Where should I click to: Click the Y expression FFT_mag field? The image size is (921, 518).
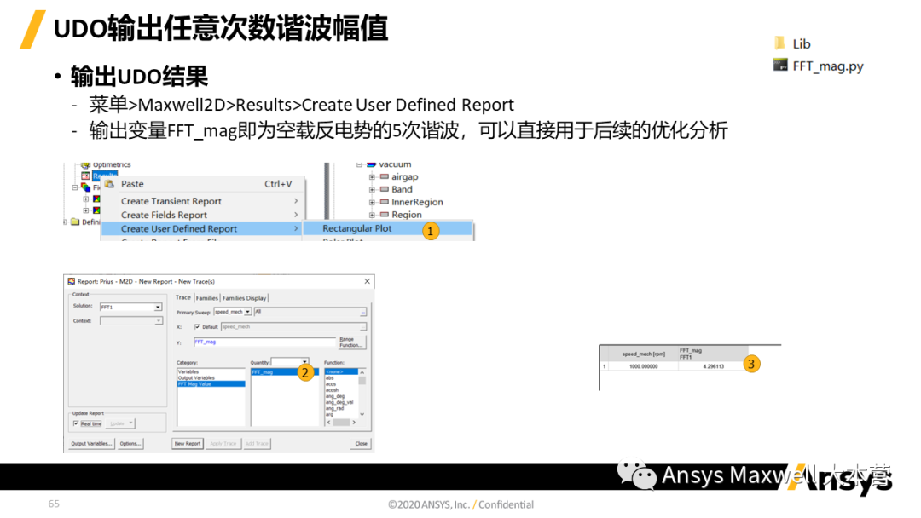[264, 342]
